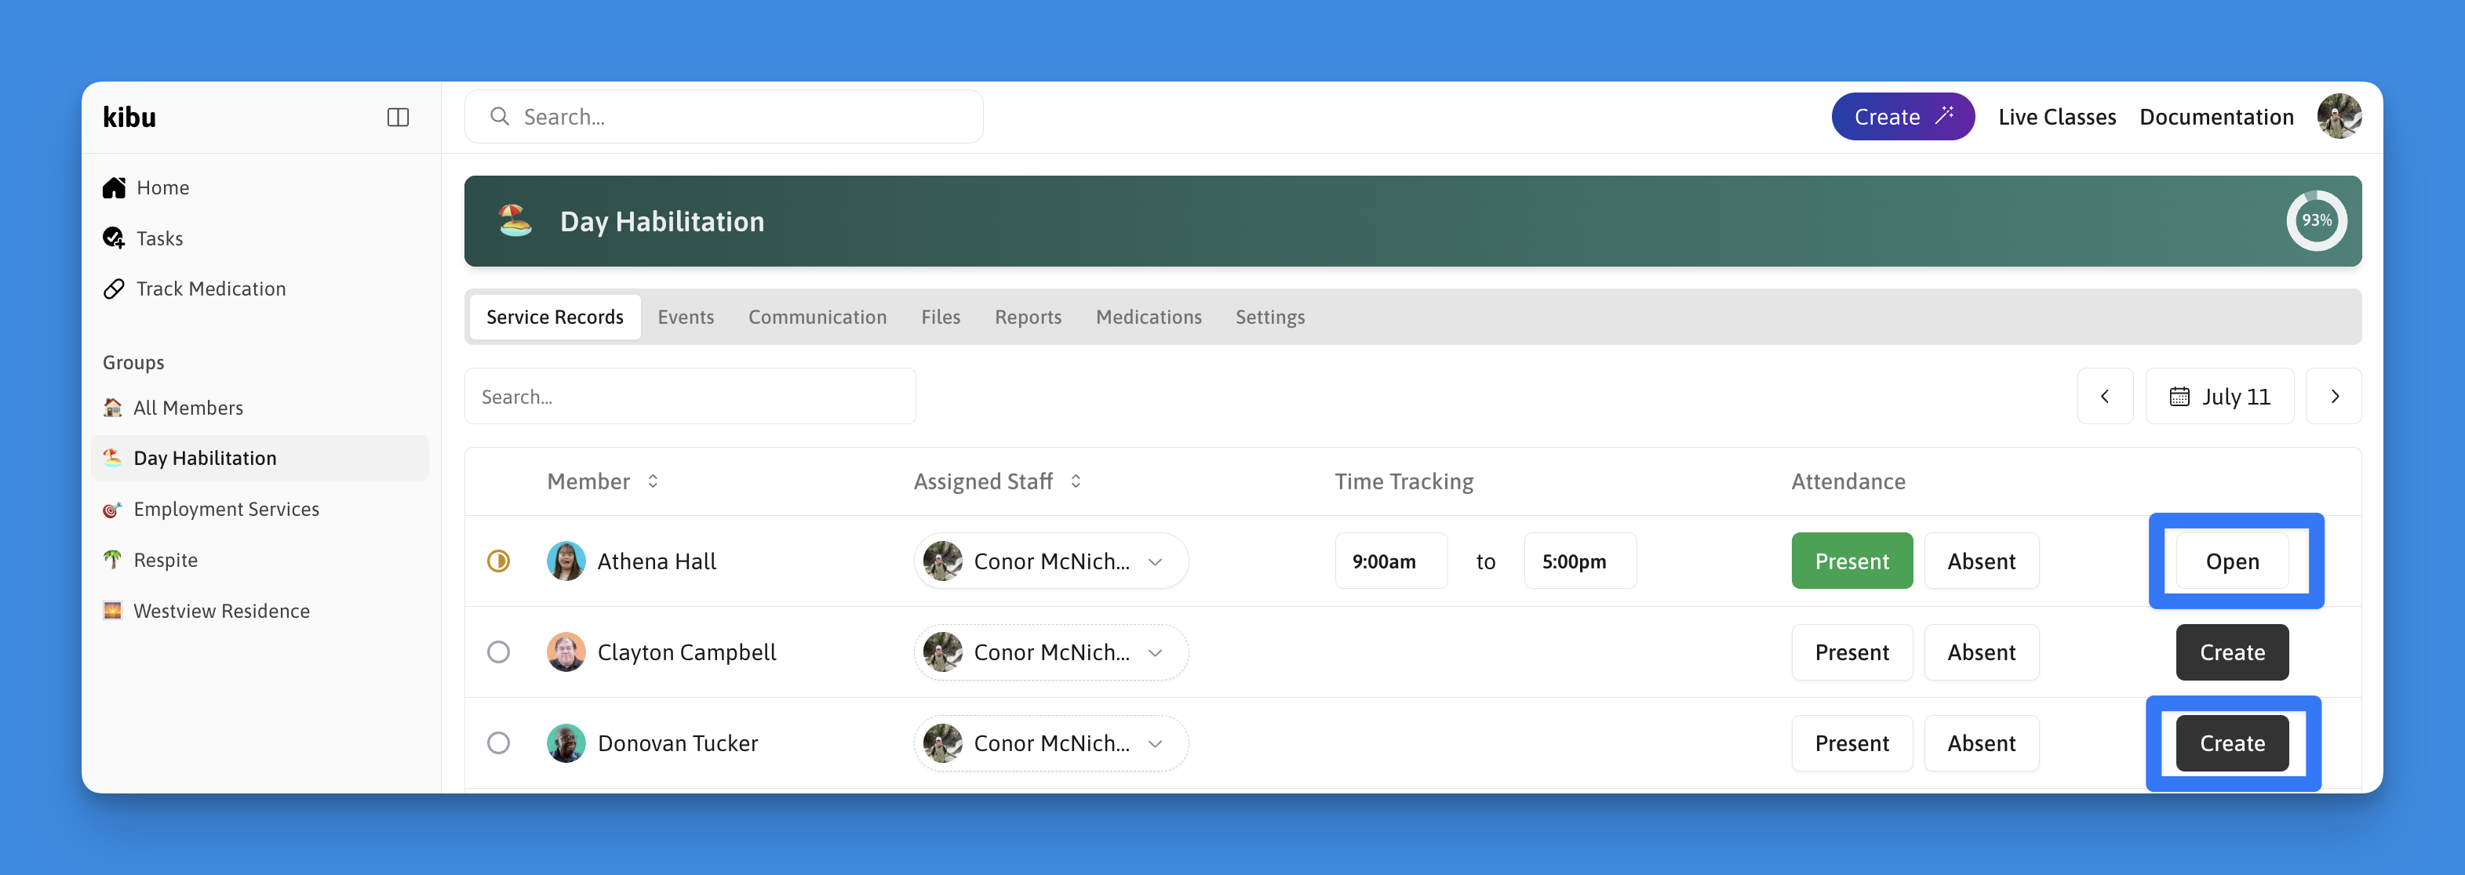
Task: Click calendar icon on July 11
Action: pos(2179,396)
